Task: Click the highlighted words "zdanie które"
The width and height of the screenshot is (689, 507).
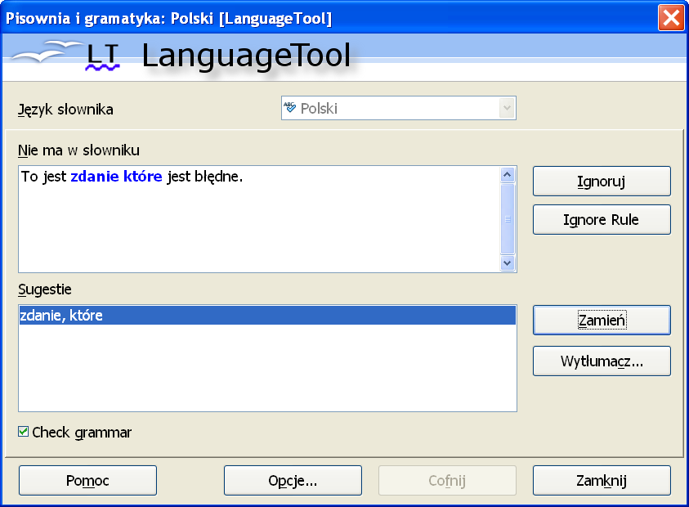Action: point(116,177)
